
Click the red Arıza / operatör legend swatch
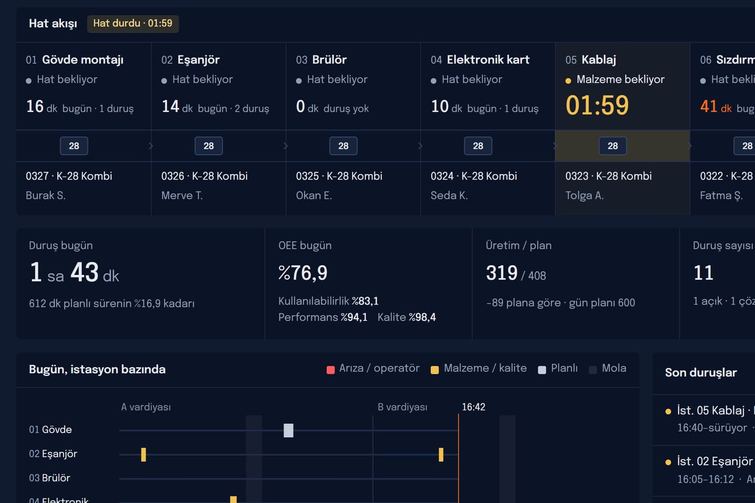(331, 369)
